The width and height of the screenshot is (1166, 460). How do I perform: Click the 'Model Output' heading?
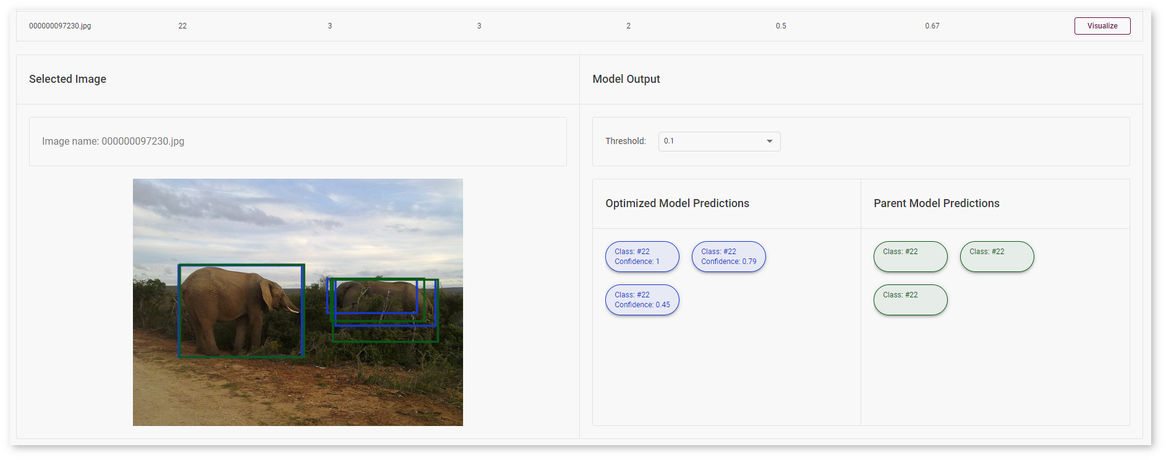(626, 79)
